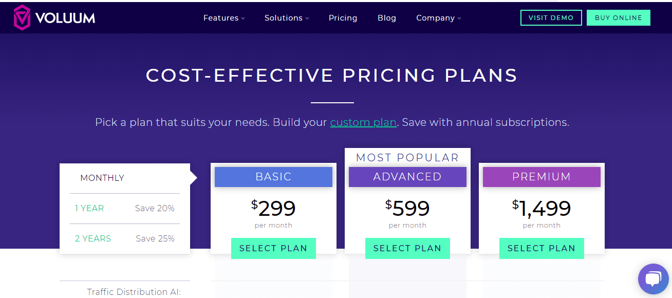Select the Monthly billing option
This screenshot has height=298, width=672.
[102, 178]
